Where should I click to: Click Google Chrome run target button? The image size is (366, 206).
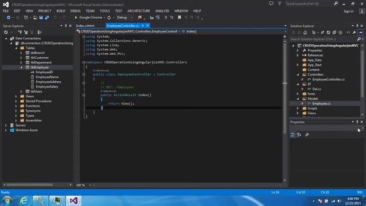(90, 18)
